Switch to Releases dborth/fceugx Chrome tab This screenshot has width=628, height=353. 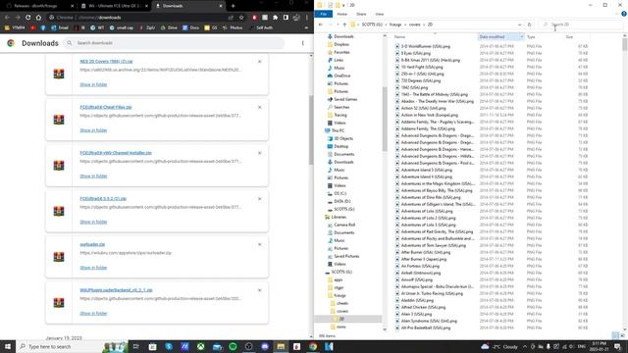38,6
